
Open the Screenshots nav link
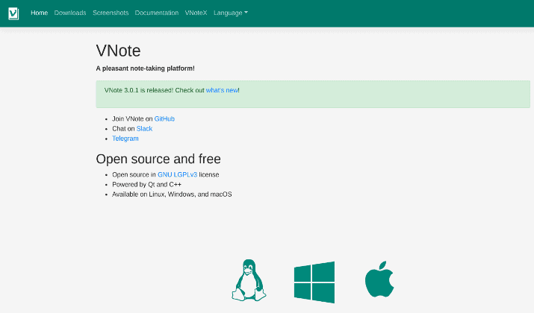coord(111,13)
